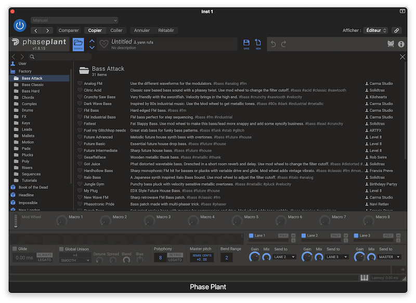Click the Bend Range value 2
The height and width of the screenshot is (303, 416).
click(227, 257)
